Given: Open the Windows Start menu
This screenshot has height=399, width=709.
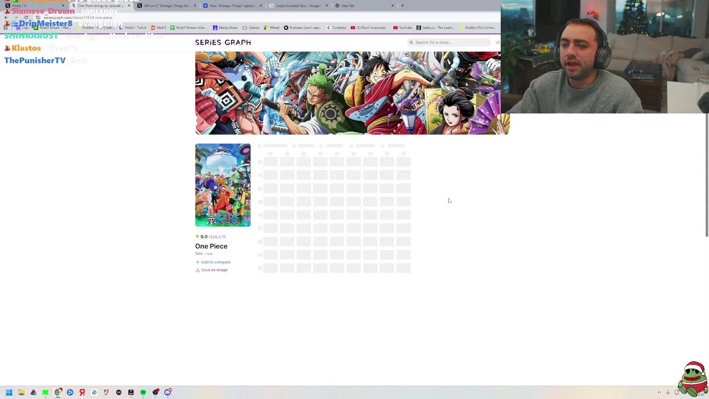Looking at the screenshot, I should [9, 392].
